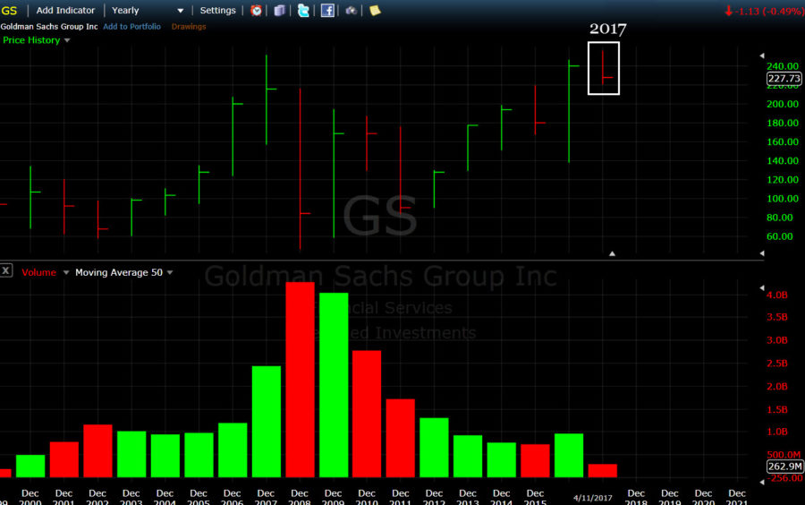
Task: Share chart via the Facebook icon
Action: [x=327, y=10]
